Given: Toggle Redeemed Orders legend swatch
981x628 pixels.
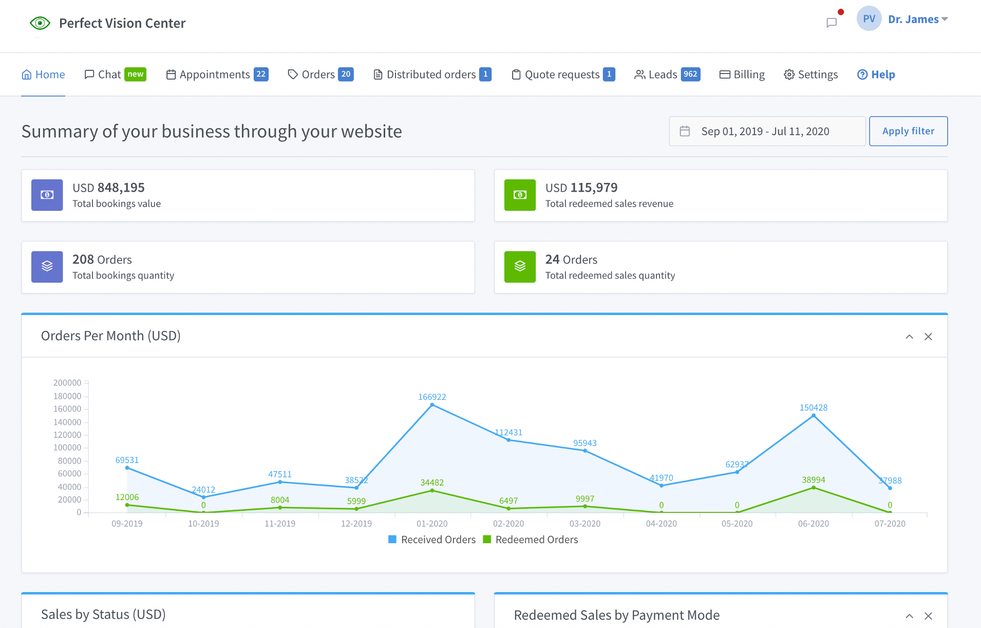Looking at the screenshot, I should coord(487,540).
